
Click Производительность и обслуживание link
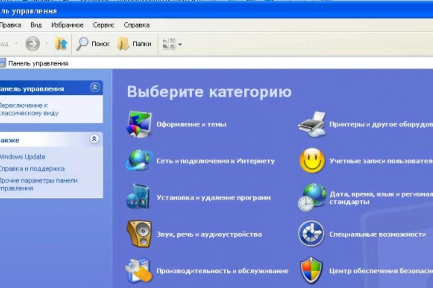point(222,271)
